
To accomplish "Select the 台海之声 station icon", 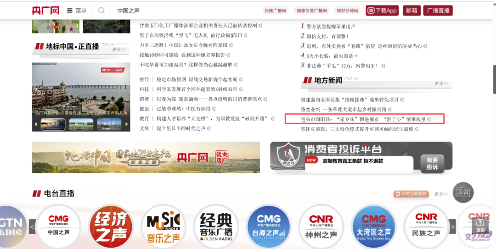I will coord(269,227).
